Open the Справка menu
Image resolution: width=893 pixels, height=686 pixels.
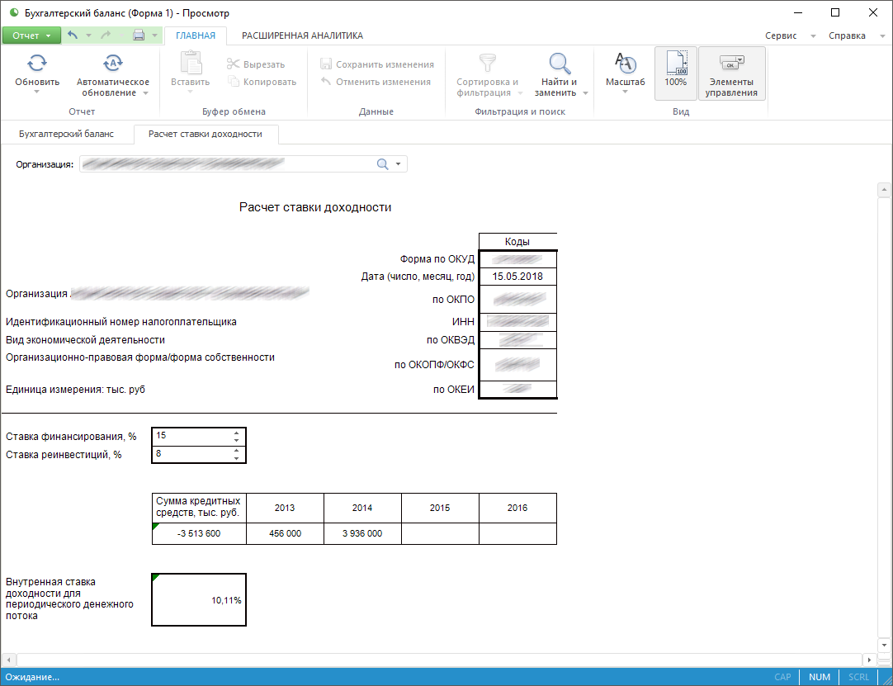coord(847,35)
